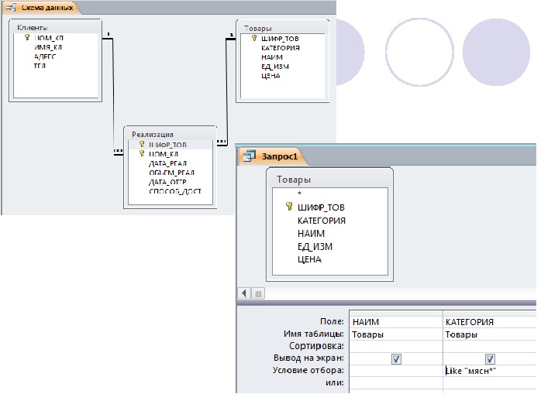The image size is (558, 418).
Task: Select ОБЪЕМ_РЕАЛ field in Реализация
Action: 171,173
